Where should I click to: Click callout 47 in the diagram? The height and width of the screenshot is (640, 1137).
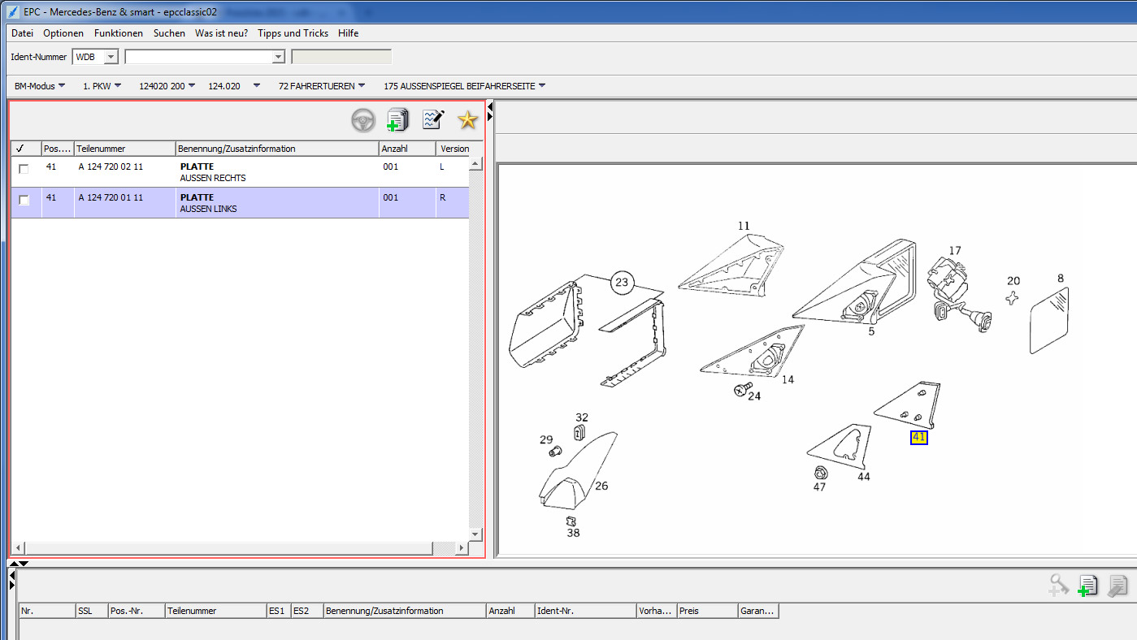819,487
